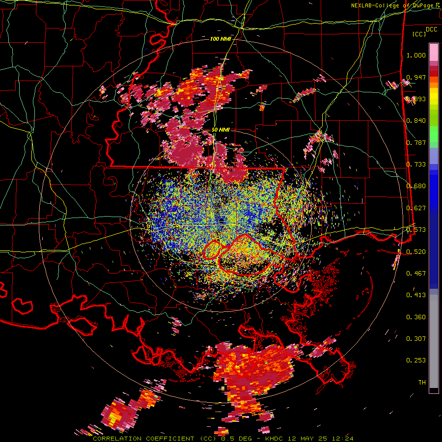Click the 50 NMI range ring label
This screenshot has width=442, height=442.
(221, 130)
